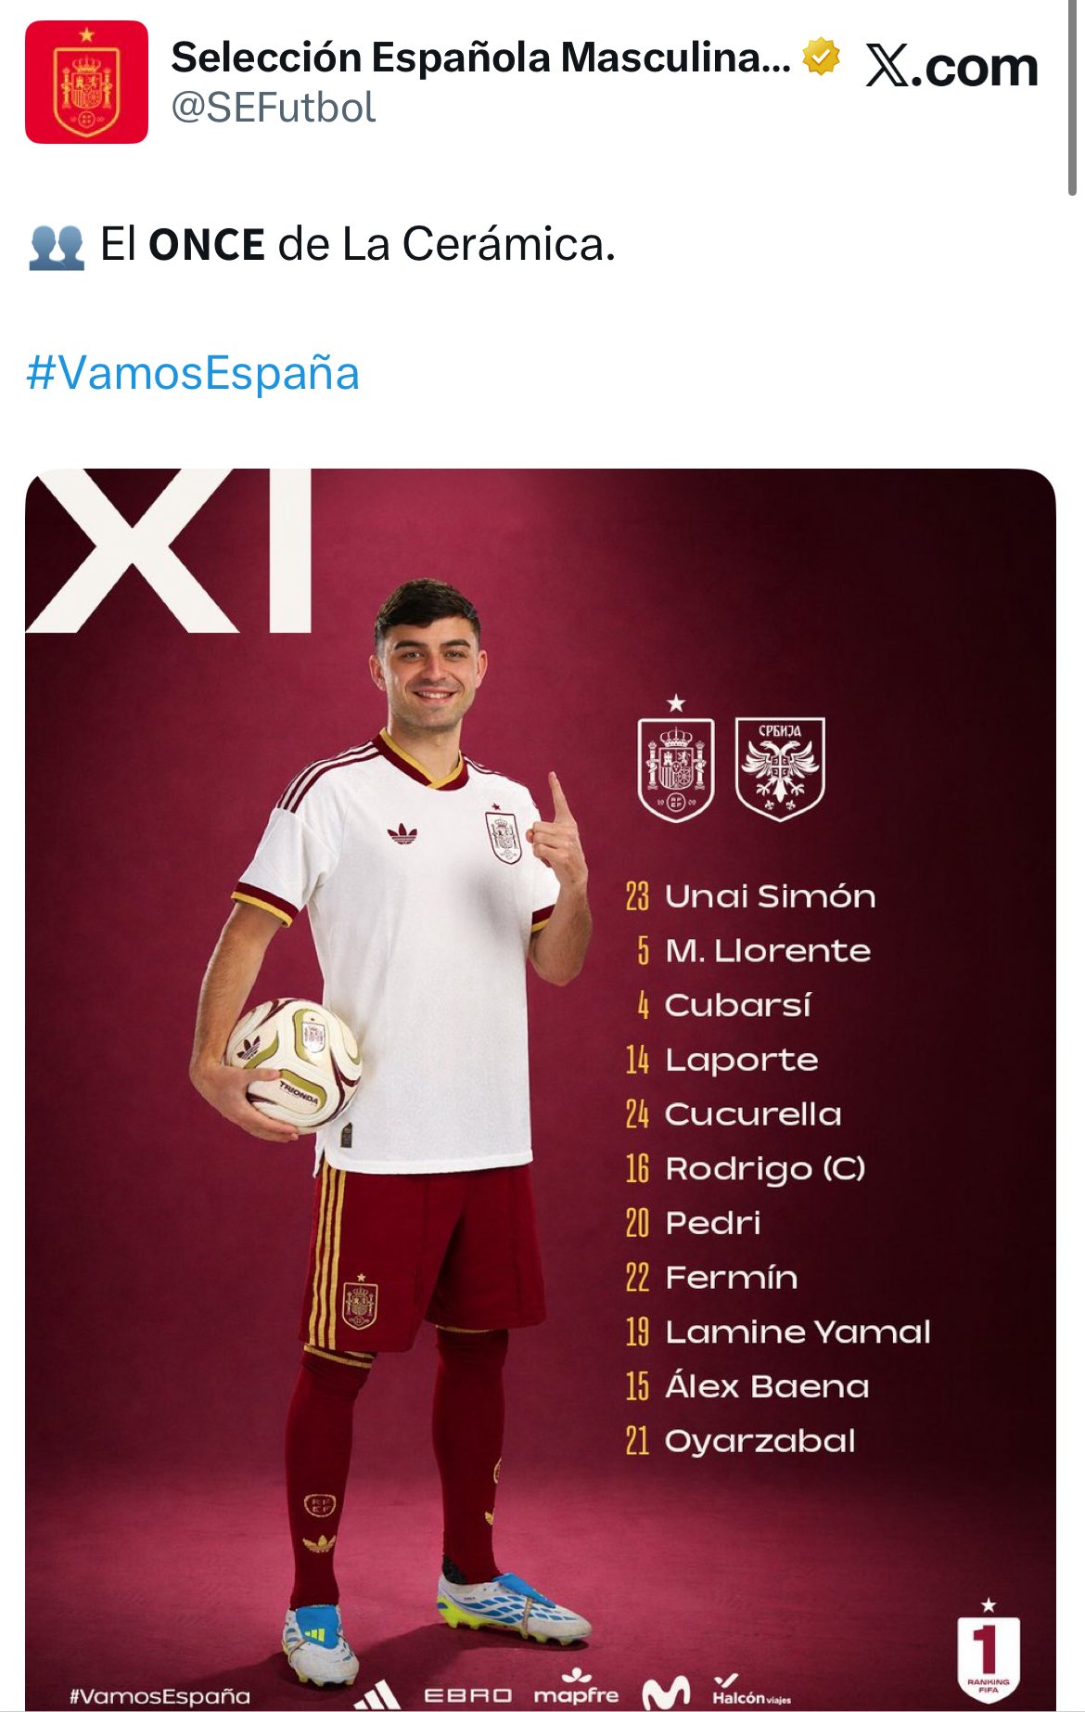The width and height of the screenshot is (1085, 1712).
Task: Click the Rodrigo (C) captain entry
Action: (765, 1169)
